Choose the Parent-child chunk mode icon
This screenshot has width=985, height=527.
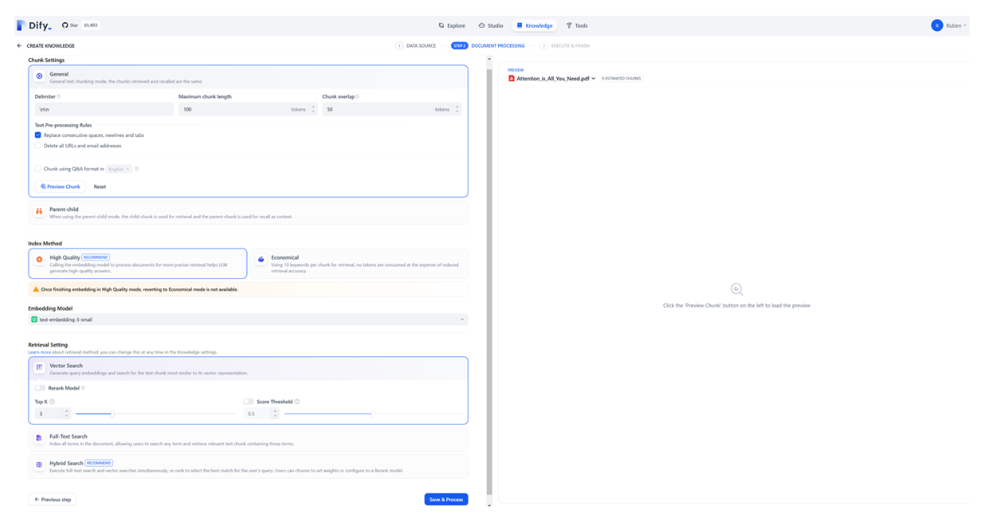(x=39, y=212)
